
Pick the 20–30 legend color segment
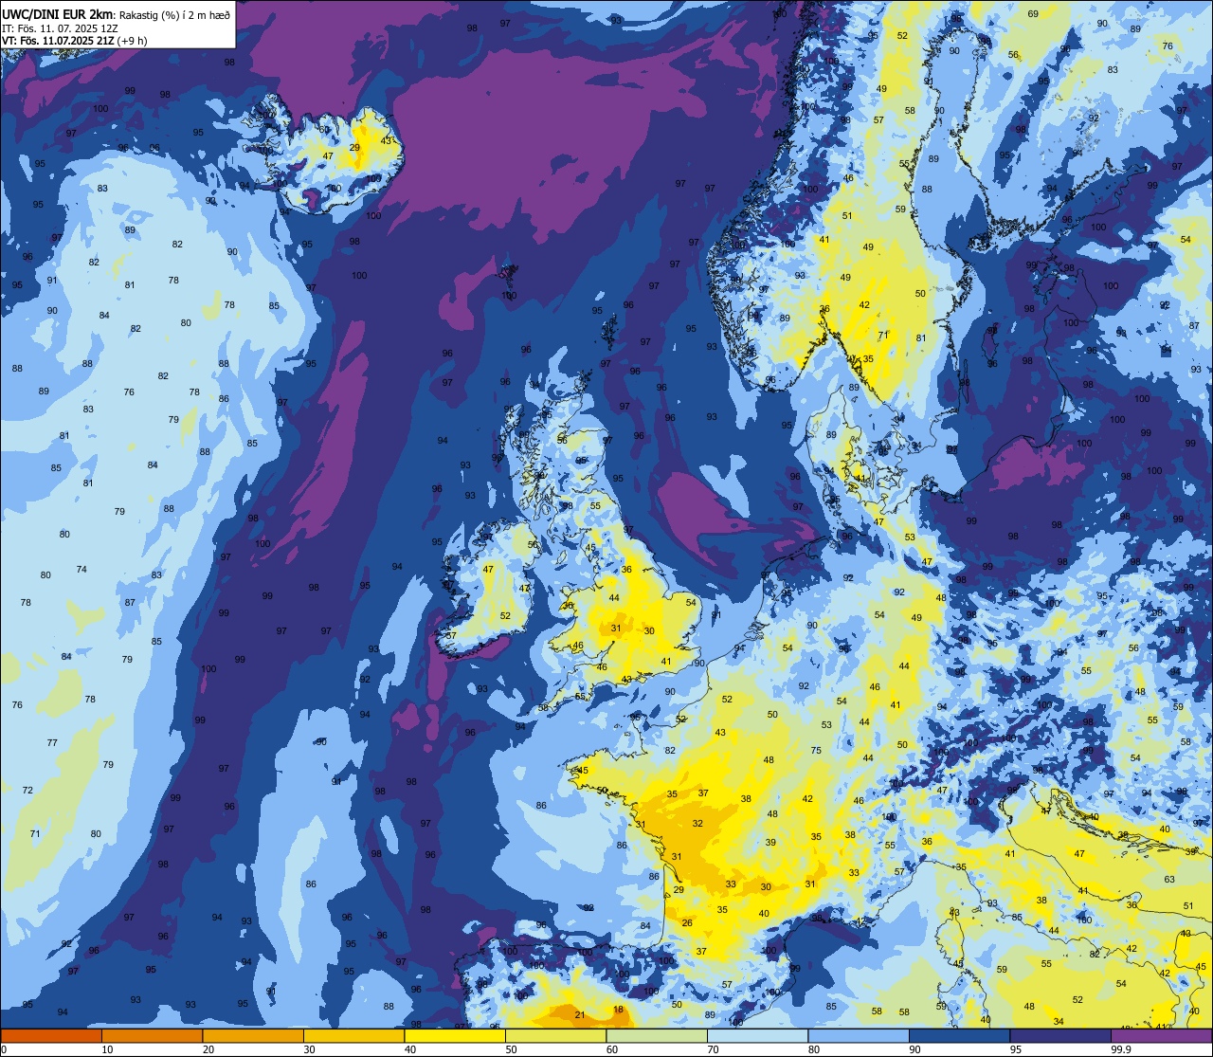click(x=253, y=1035)
